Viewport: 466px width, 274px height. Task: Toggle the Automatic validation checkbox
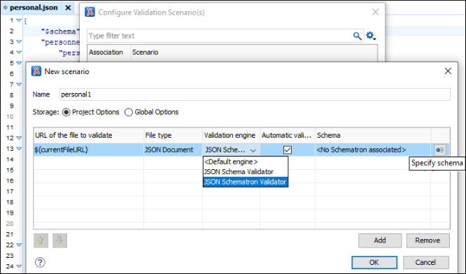click(x=288, y=150)
